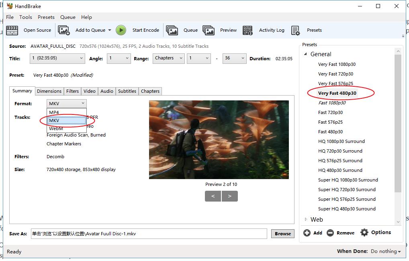The height and width of the screenshot is (261, 409).
Task: Show the next preview image
Action: point(229,196)
